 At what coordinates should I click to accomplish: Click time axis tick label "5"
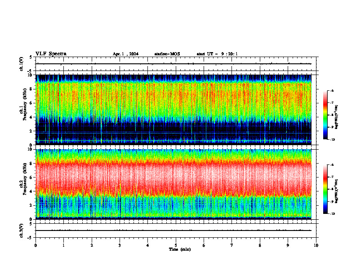pos(176,245)
